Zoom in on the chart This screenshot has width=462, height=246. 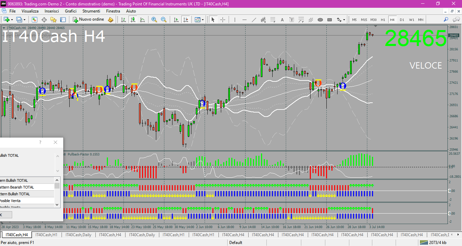click(x=154, y=20)
